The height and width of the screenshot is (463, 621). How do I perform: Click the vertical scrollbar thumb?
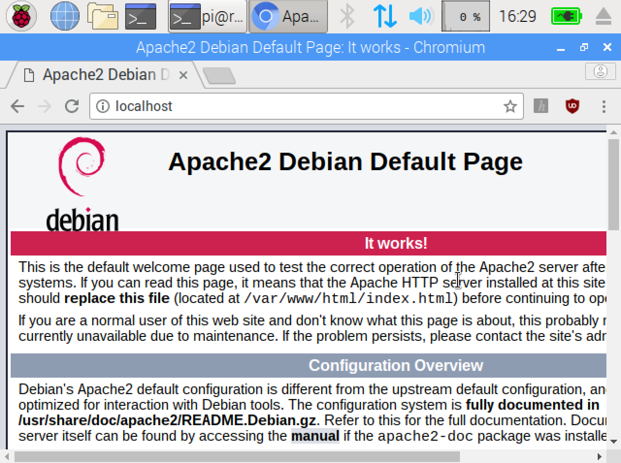pyautogui.click(x=614, y=185)
